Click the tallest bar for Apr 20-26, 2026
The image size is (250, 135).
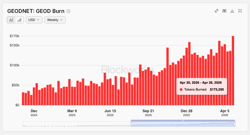coord(233,70)
